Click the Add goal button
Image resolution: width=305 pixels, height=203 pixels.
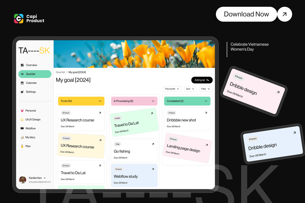pos(202,80)
